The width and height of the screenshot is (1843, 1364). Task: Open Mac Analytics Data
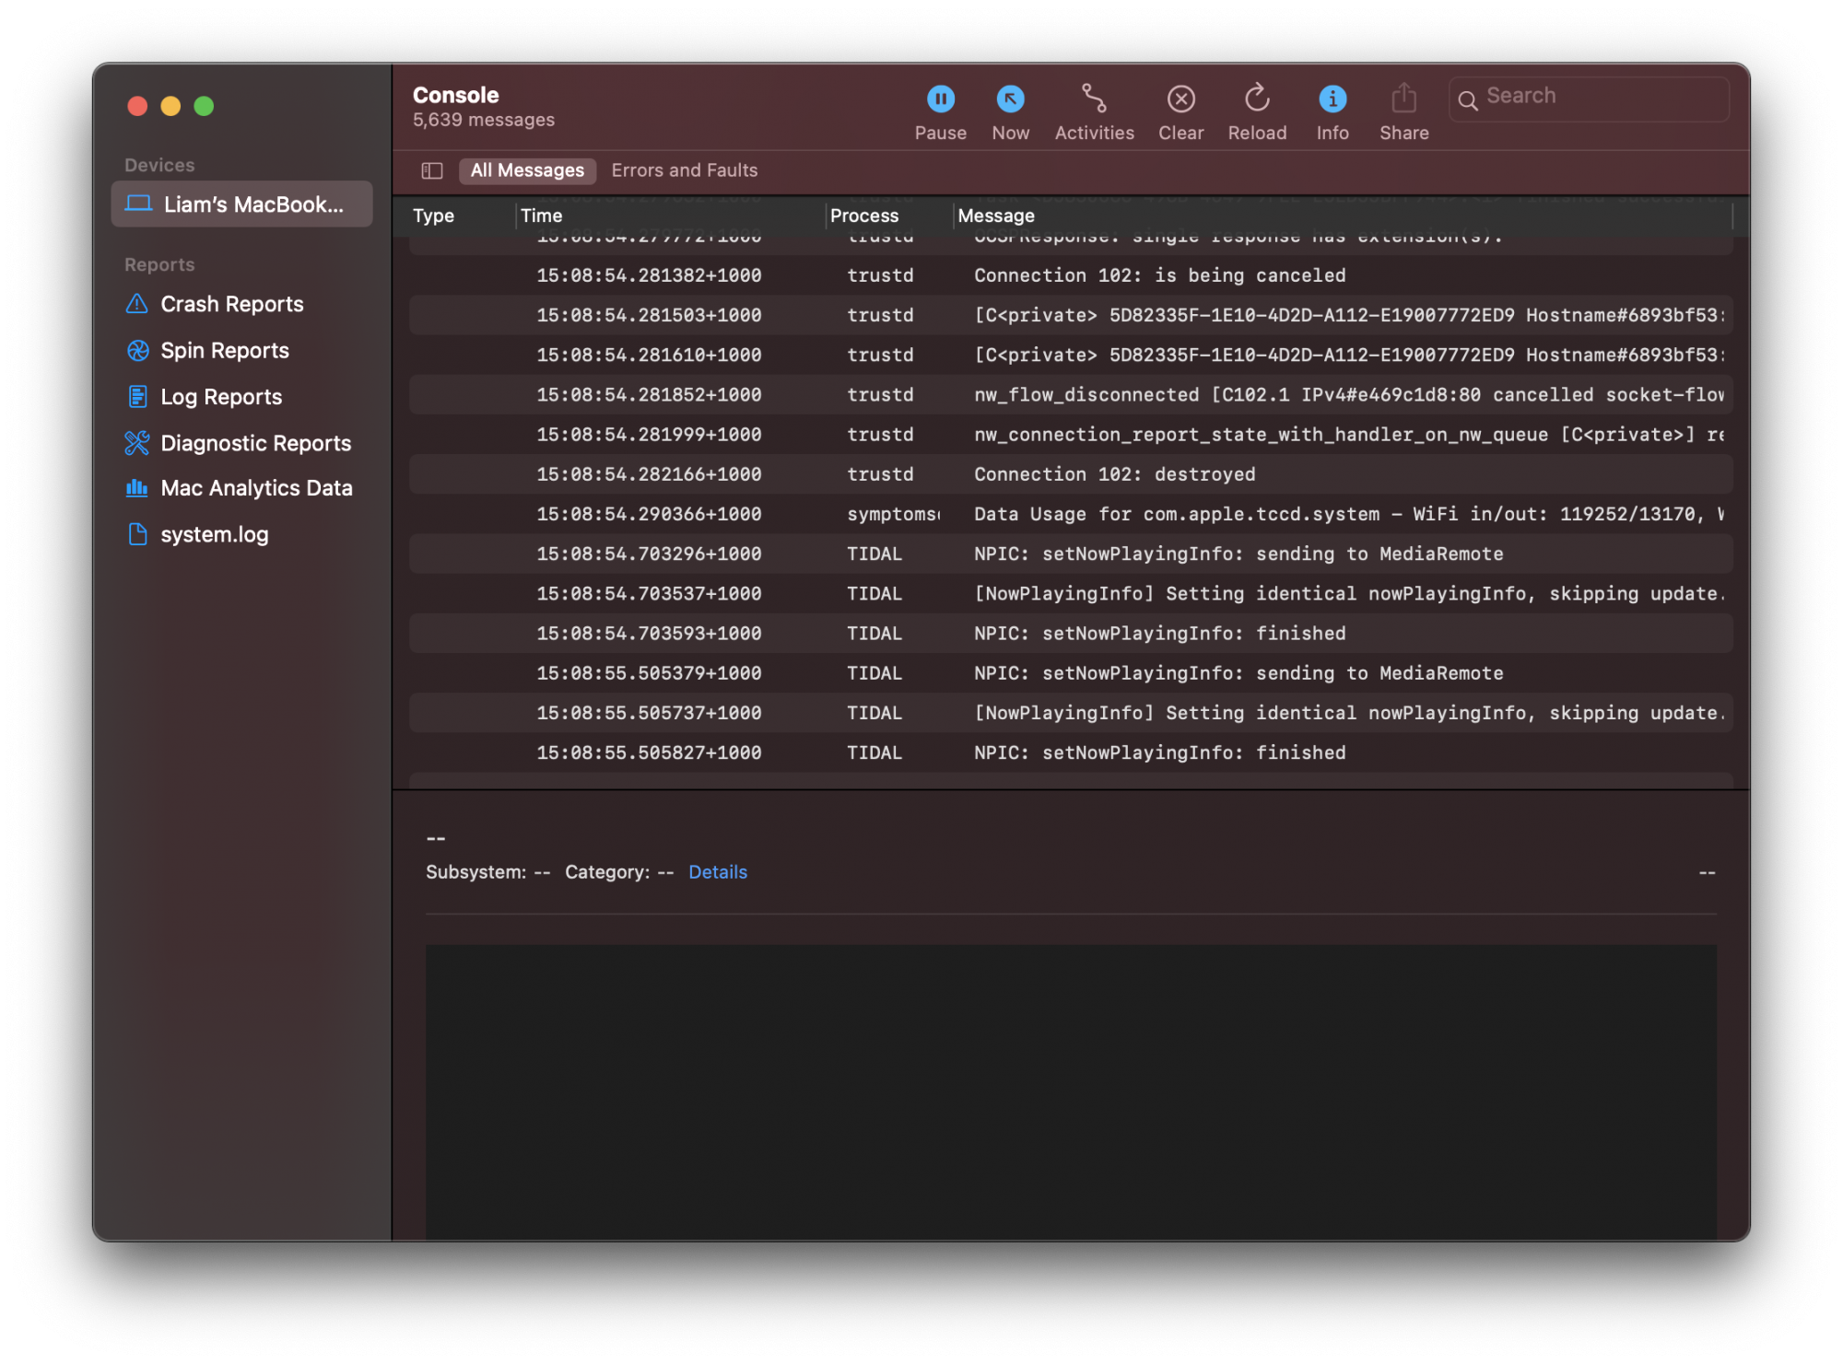coord(256,488)
